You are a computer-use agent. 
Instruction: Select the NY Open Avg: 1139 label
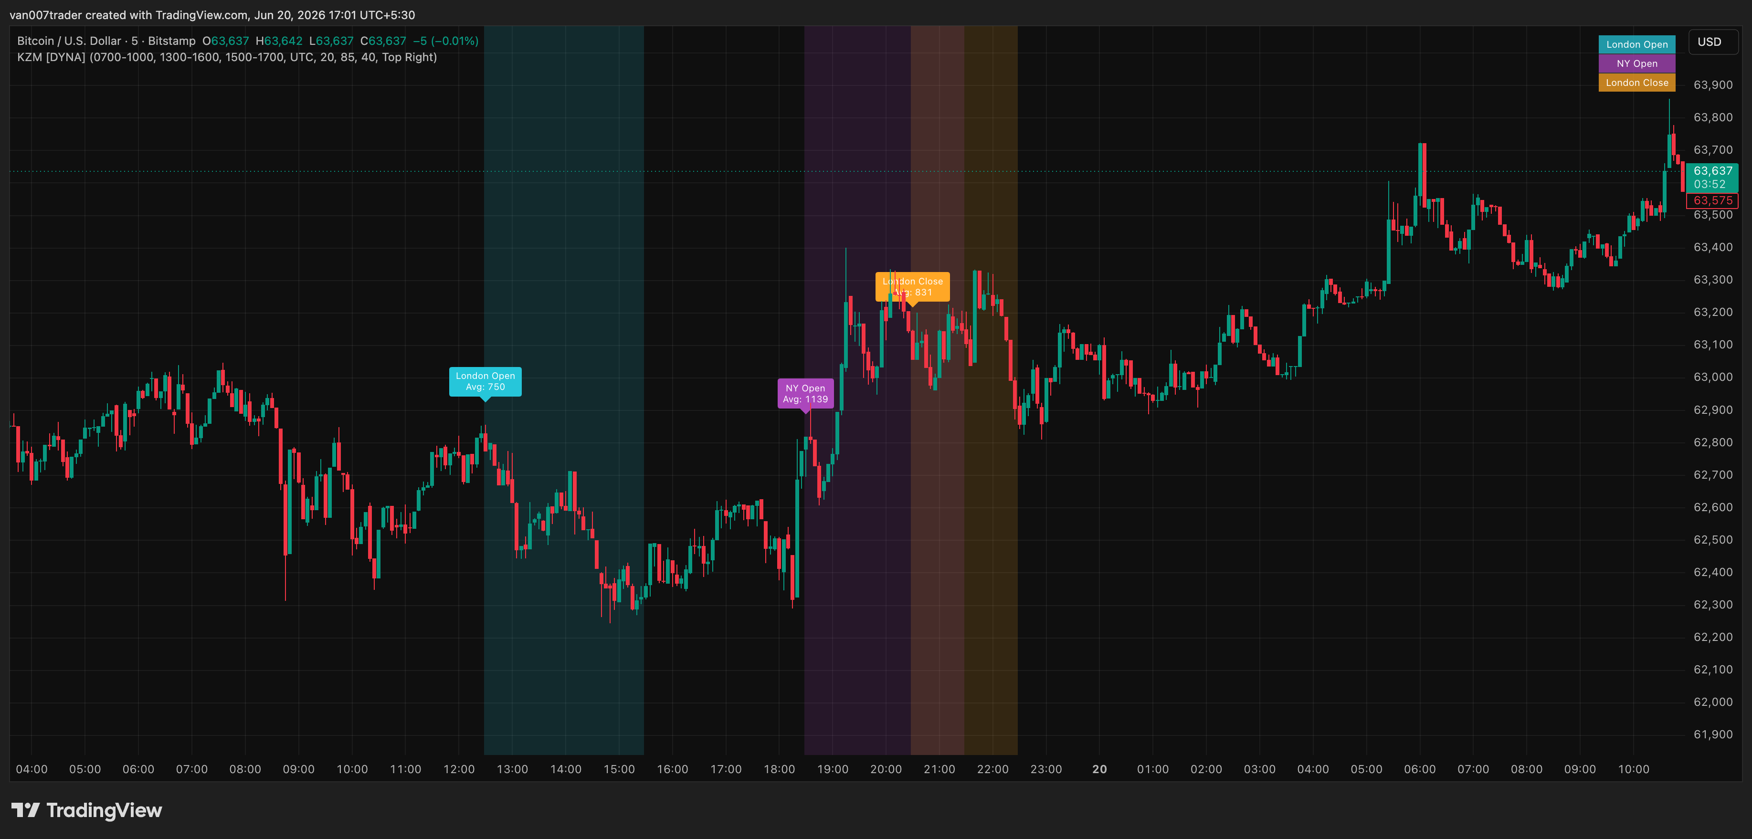805,394
